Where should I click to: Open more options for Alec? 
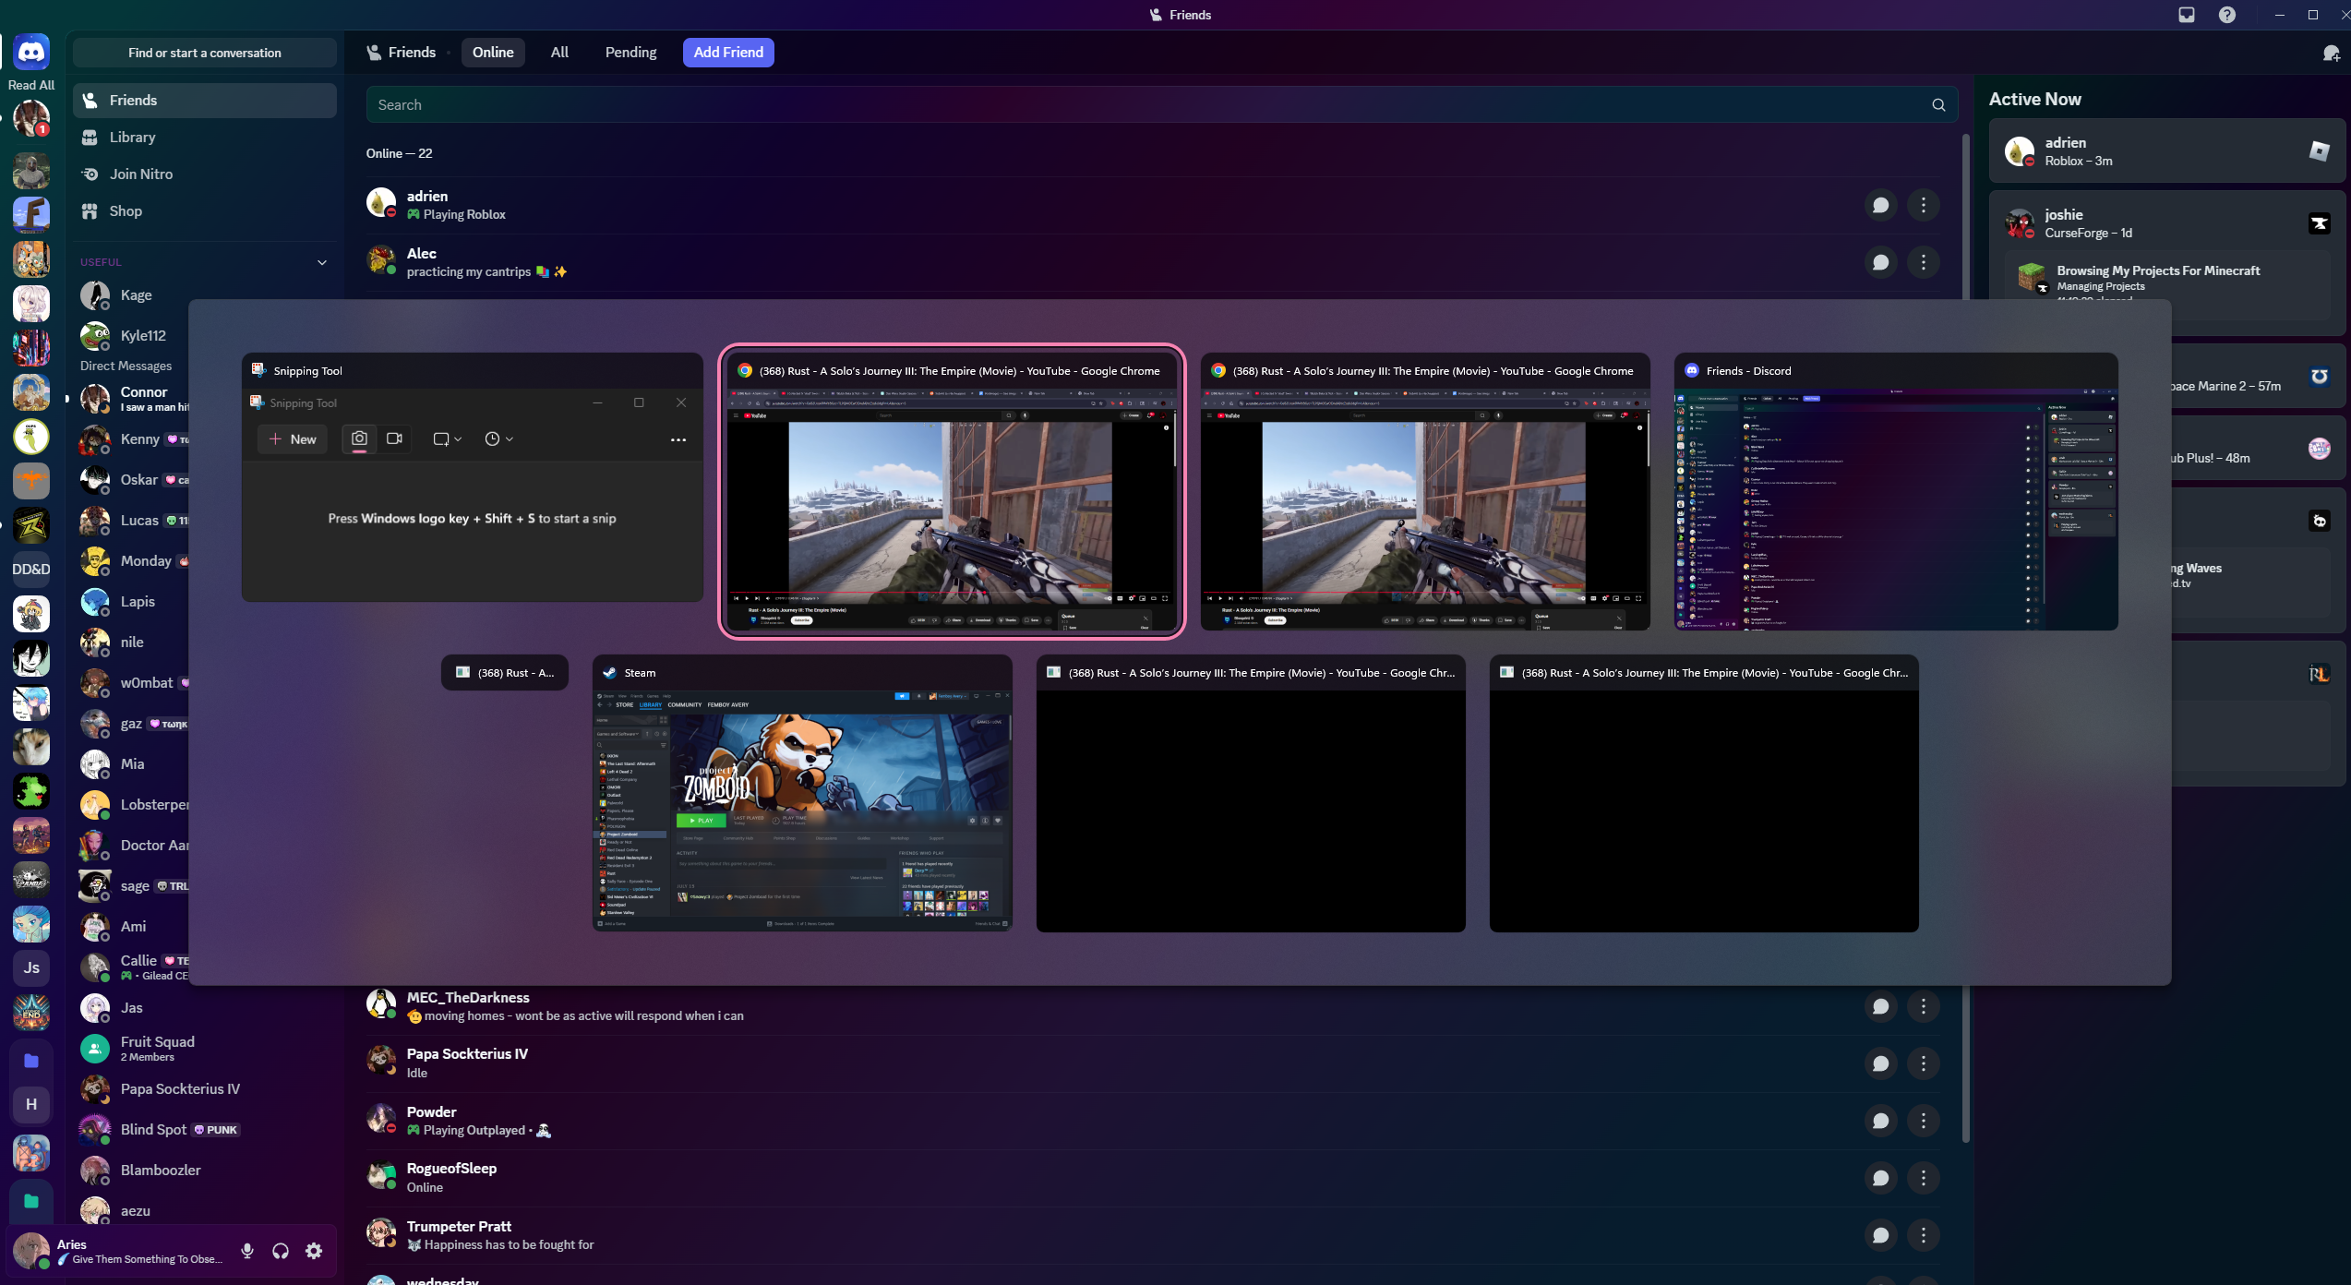1924,262
